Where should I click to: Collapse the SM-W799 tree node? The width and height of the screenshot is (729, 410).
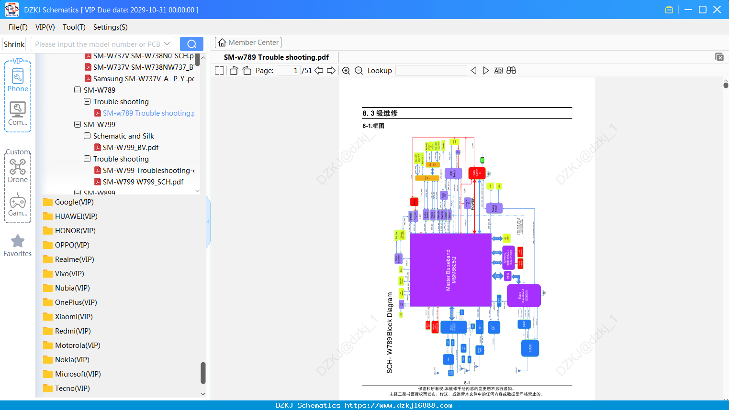(x=78, y=124)
